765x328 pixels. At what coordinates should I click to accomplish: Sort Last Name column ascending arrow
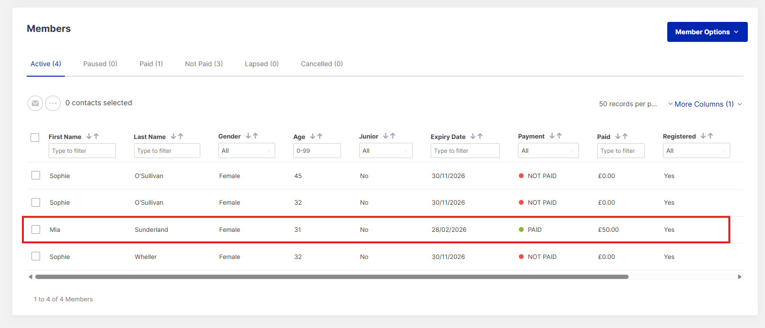coord(181,136)
